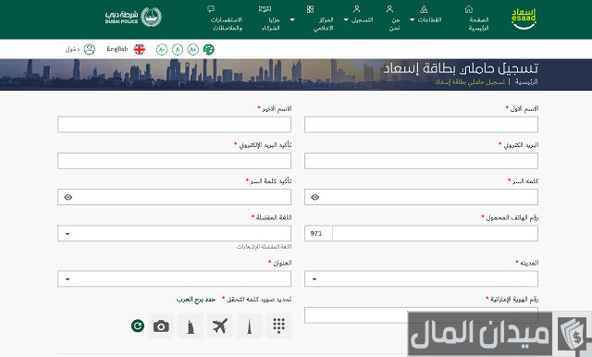
Task: Open الاستفسارات والملاحظات menu item
Action: coord(227,23)
